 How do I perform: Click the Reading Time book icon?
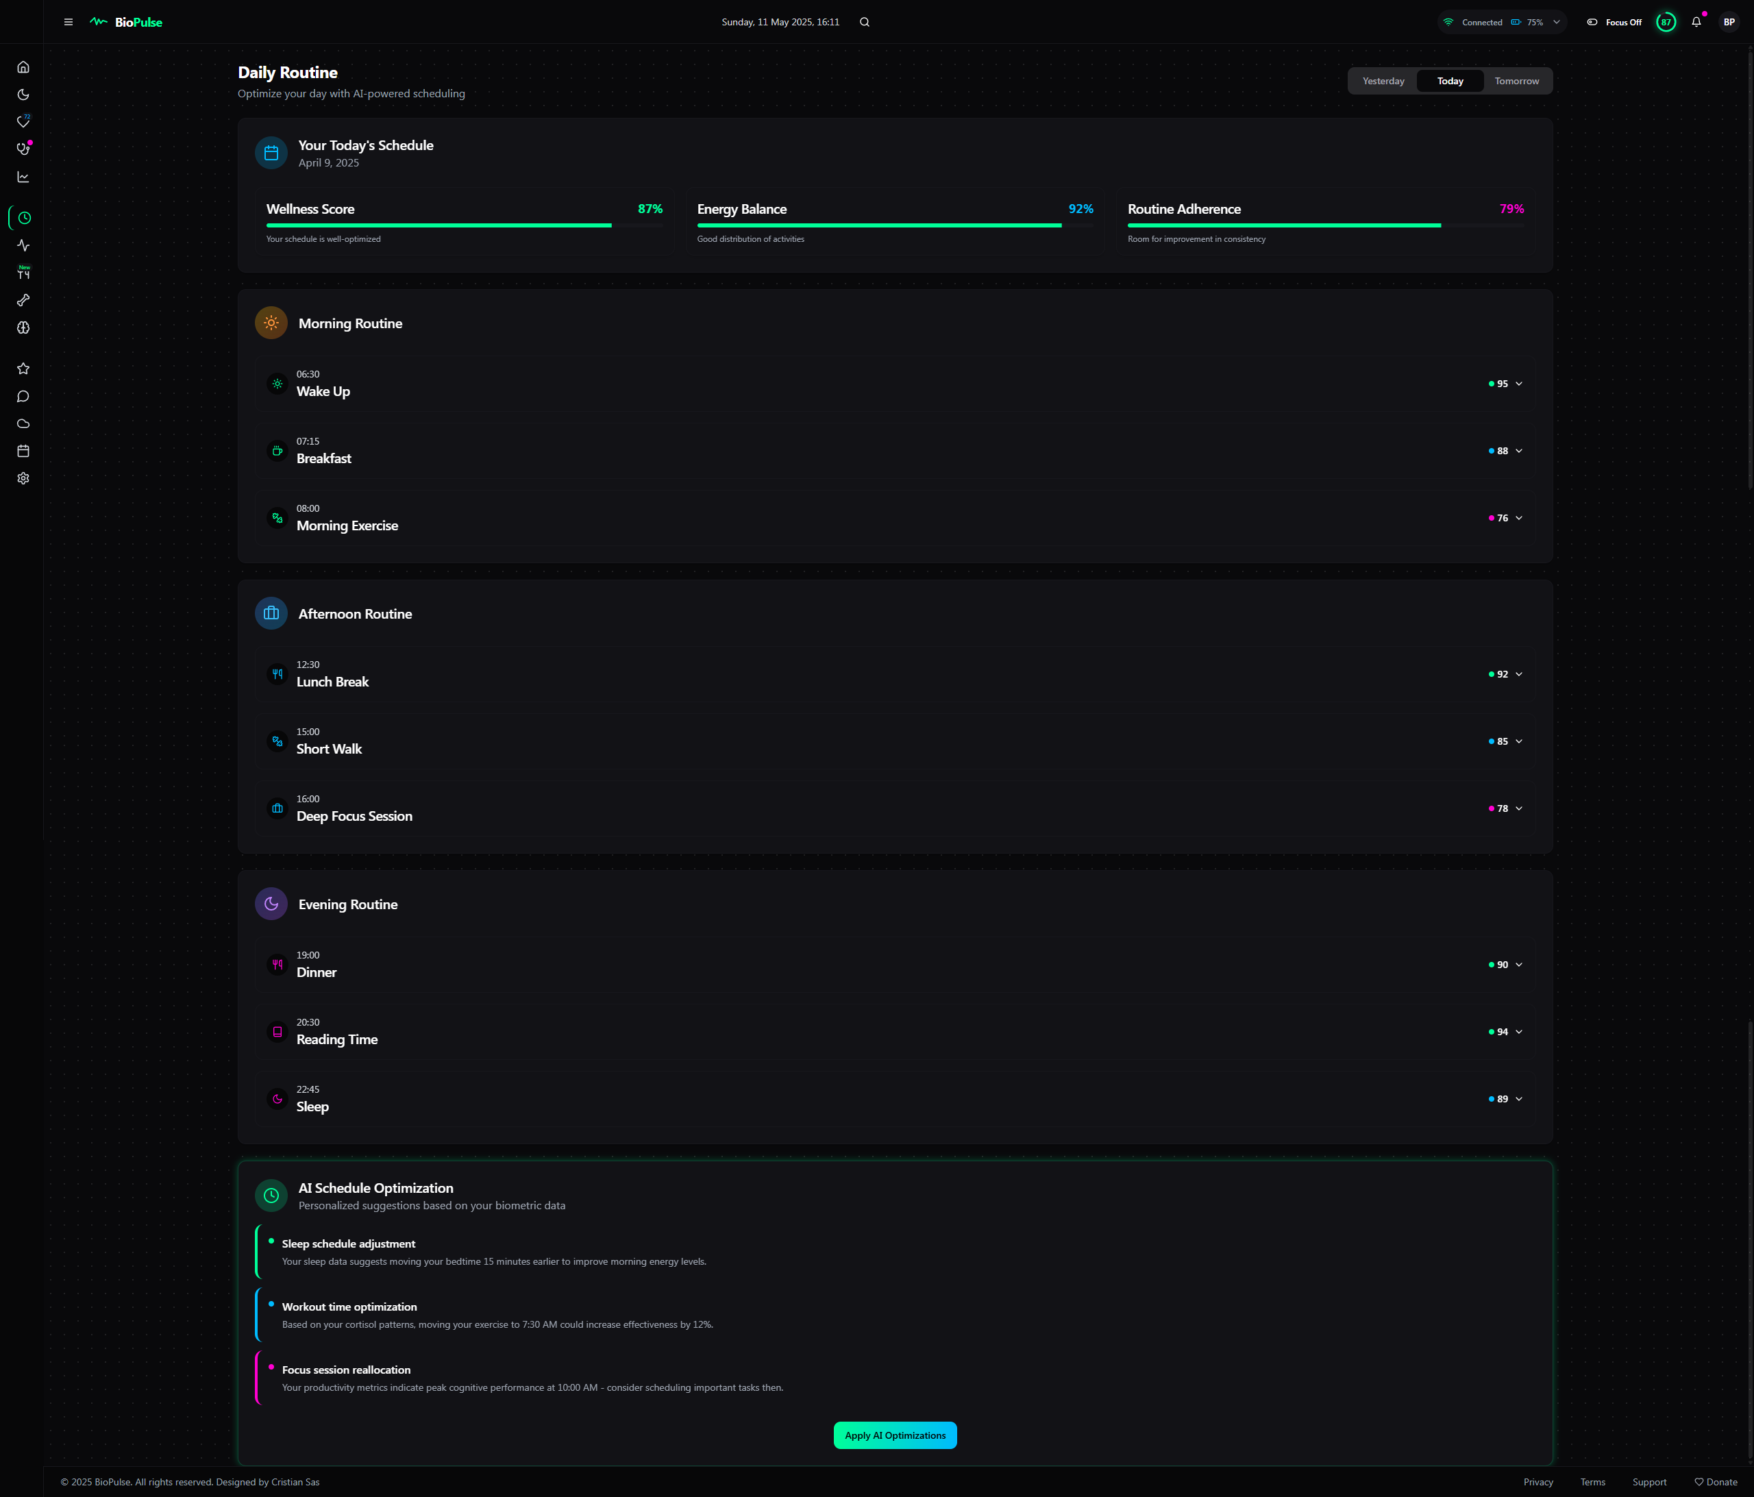[277, 1031]
